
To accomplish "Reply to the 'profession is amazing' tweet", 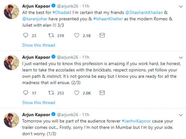I will point(26,93).
